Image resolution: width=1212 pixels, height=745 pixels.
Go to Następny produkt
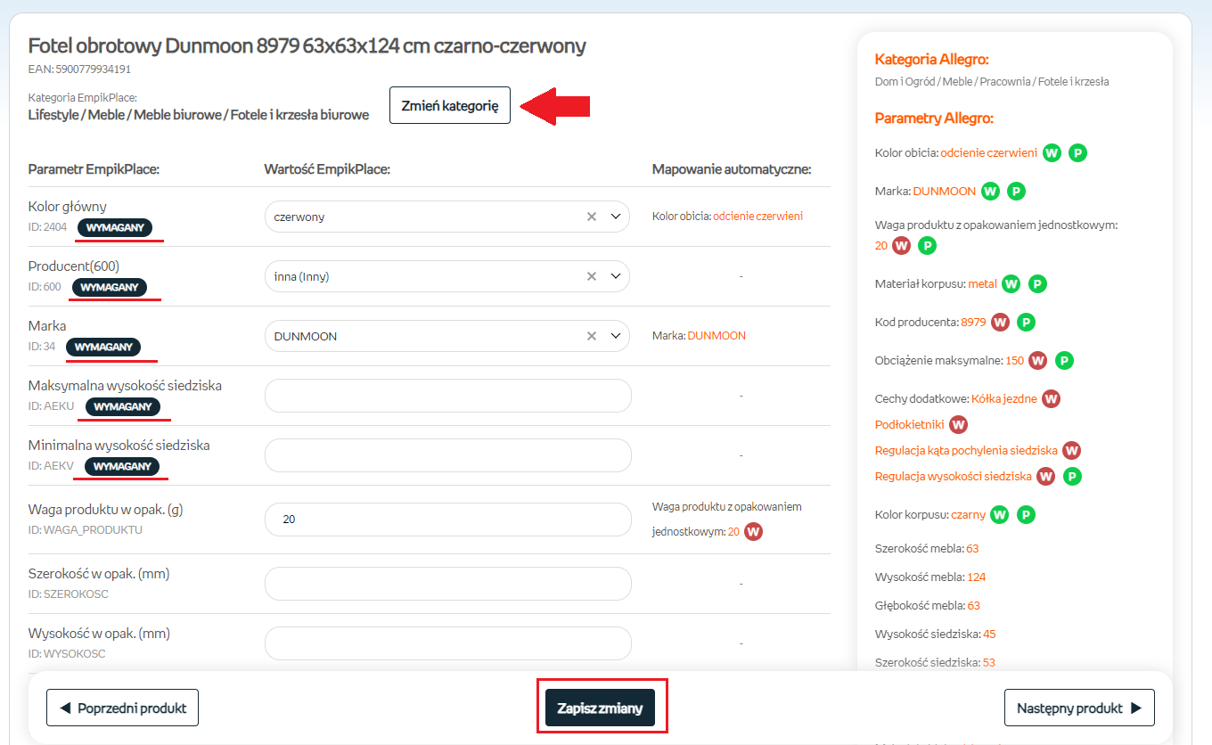[1079, 708]
